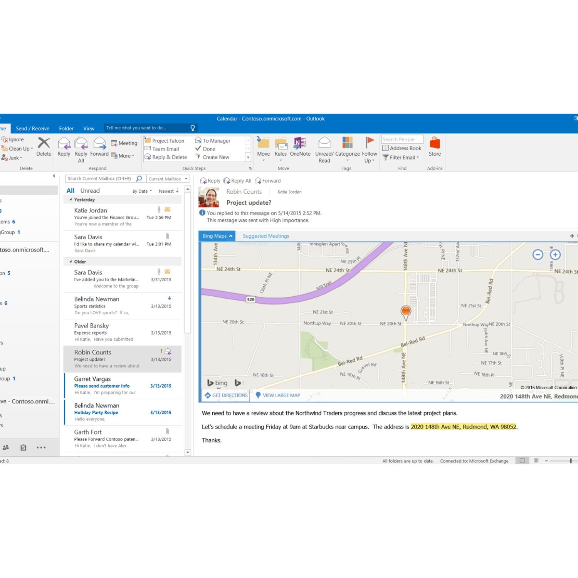Adjust the zoom slider in status bar

click(570, 461)
